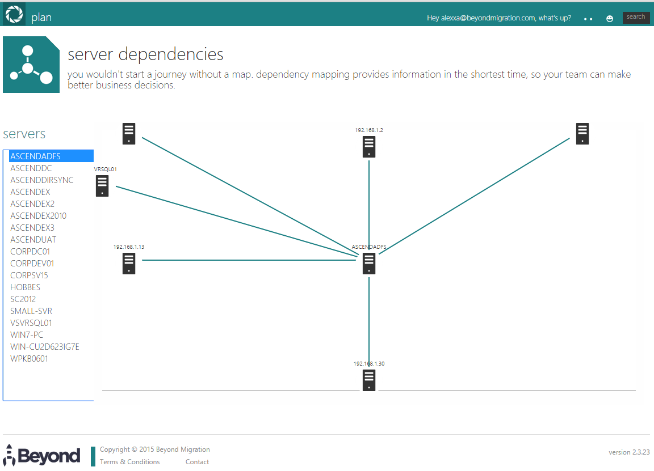Open the plan section title
This screenshot has height=471, width=654.
pyautogui.click(x=41, y=18)
